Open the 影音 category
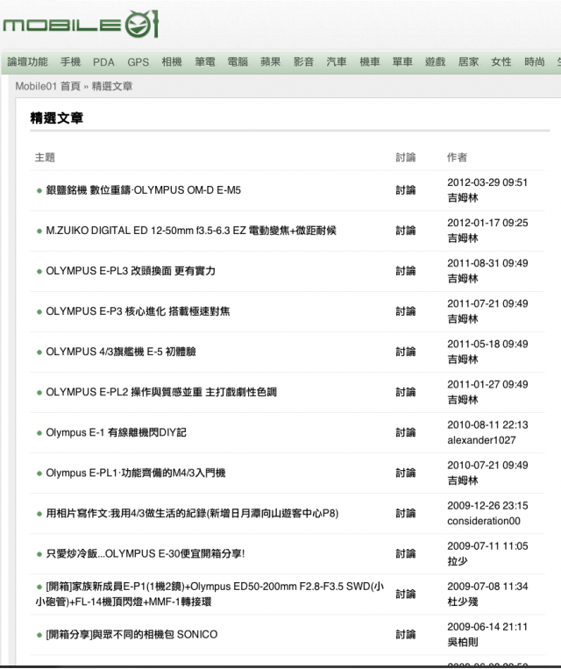561x669 pixels. click(x=304, y=62)
